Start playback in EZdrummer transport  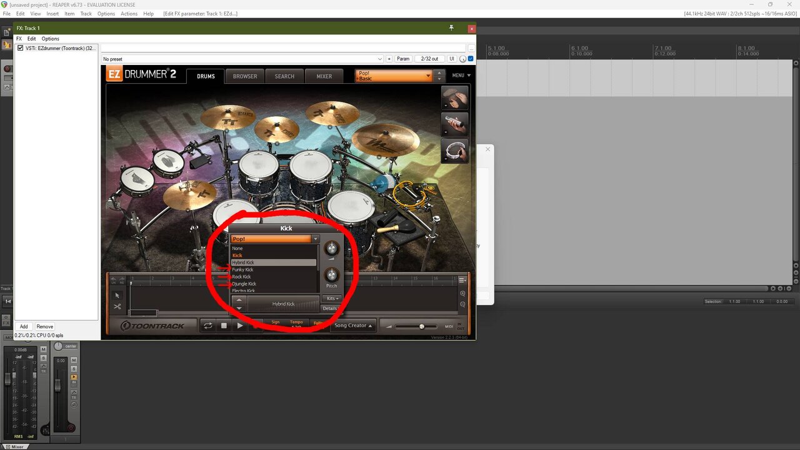[240, 326]
